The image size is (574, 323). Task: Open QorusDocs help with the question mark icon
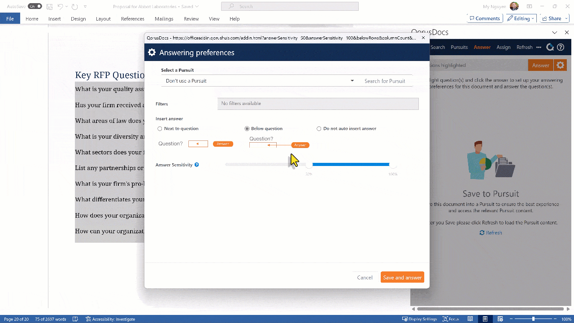(561, 47)
